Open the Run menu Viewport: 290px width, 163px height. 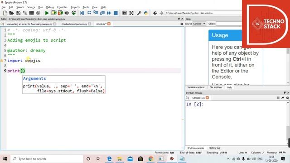(x=40, y=7)
